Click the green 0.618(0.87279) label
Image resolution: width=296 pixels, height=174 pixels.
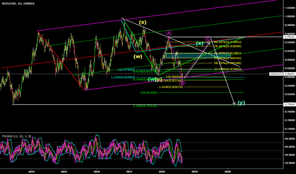tap(145, 71)
